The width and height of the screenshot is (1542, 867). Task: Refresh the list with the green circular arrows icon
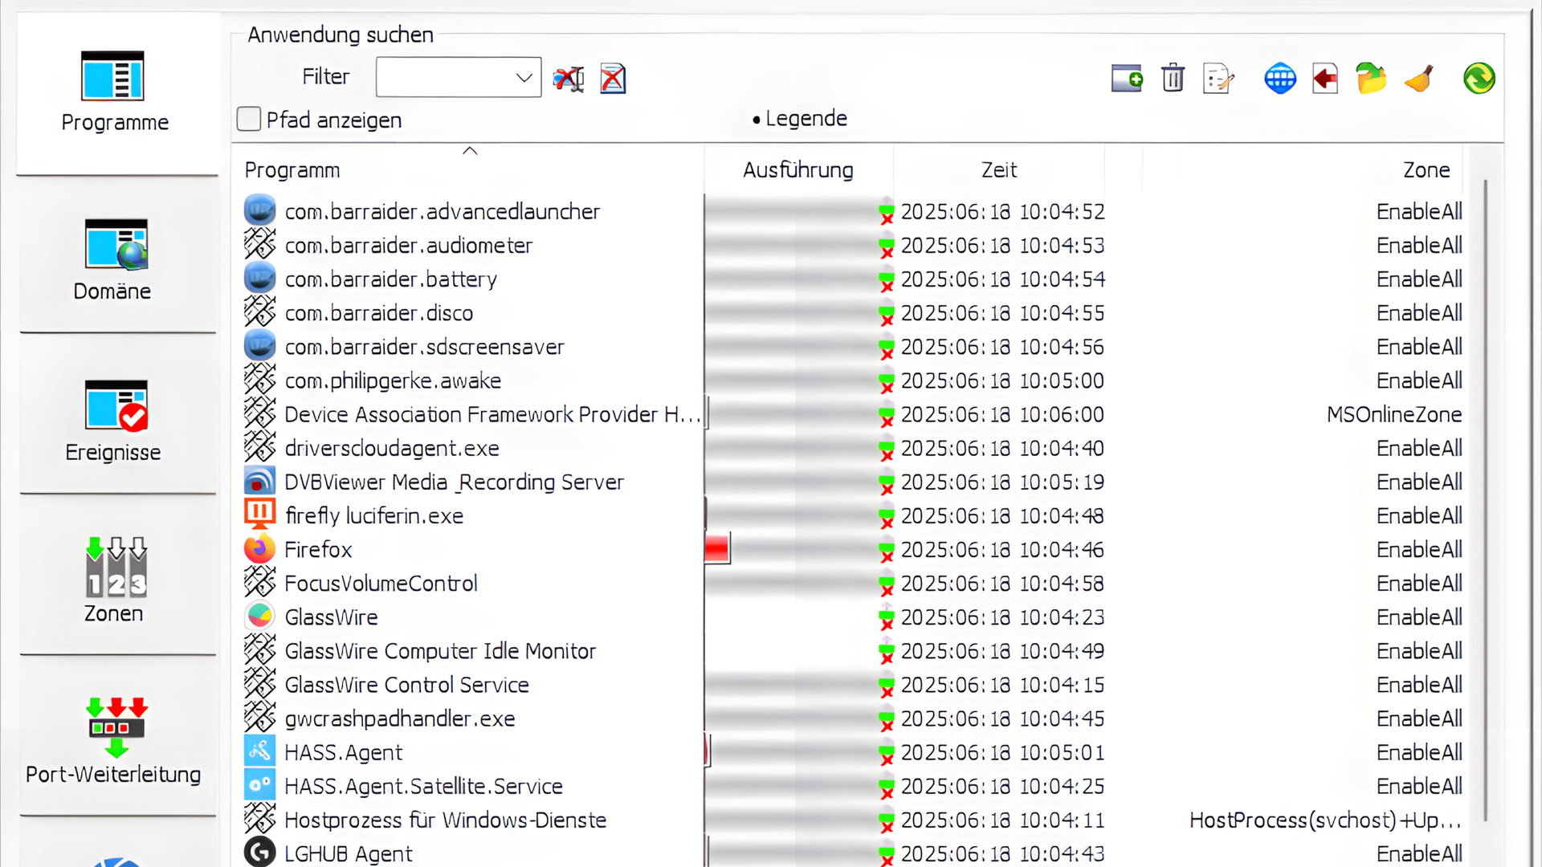tap(1479, 79)
